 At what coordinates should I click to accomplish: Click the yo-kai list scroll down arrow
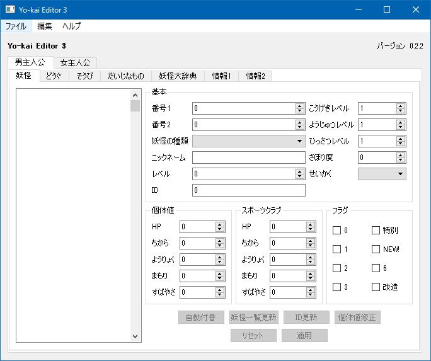(135, 336)
